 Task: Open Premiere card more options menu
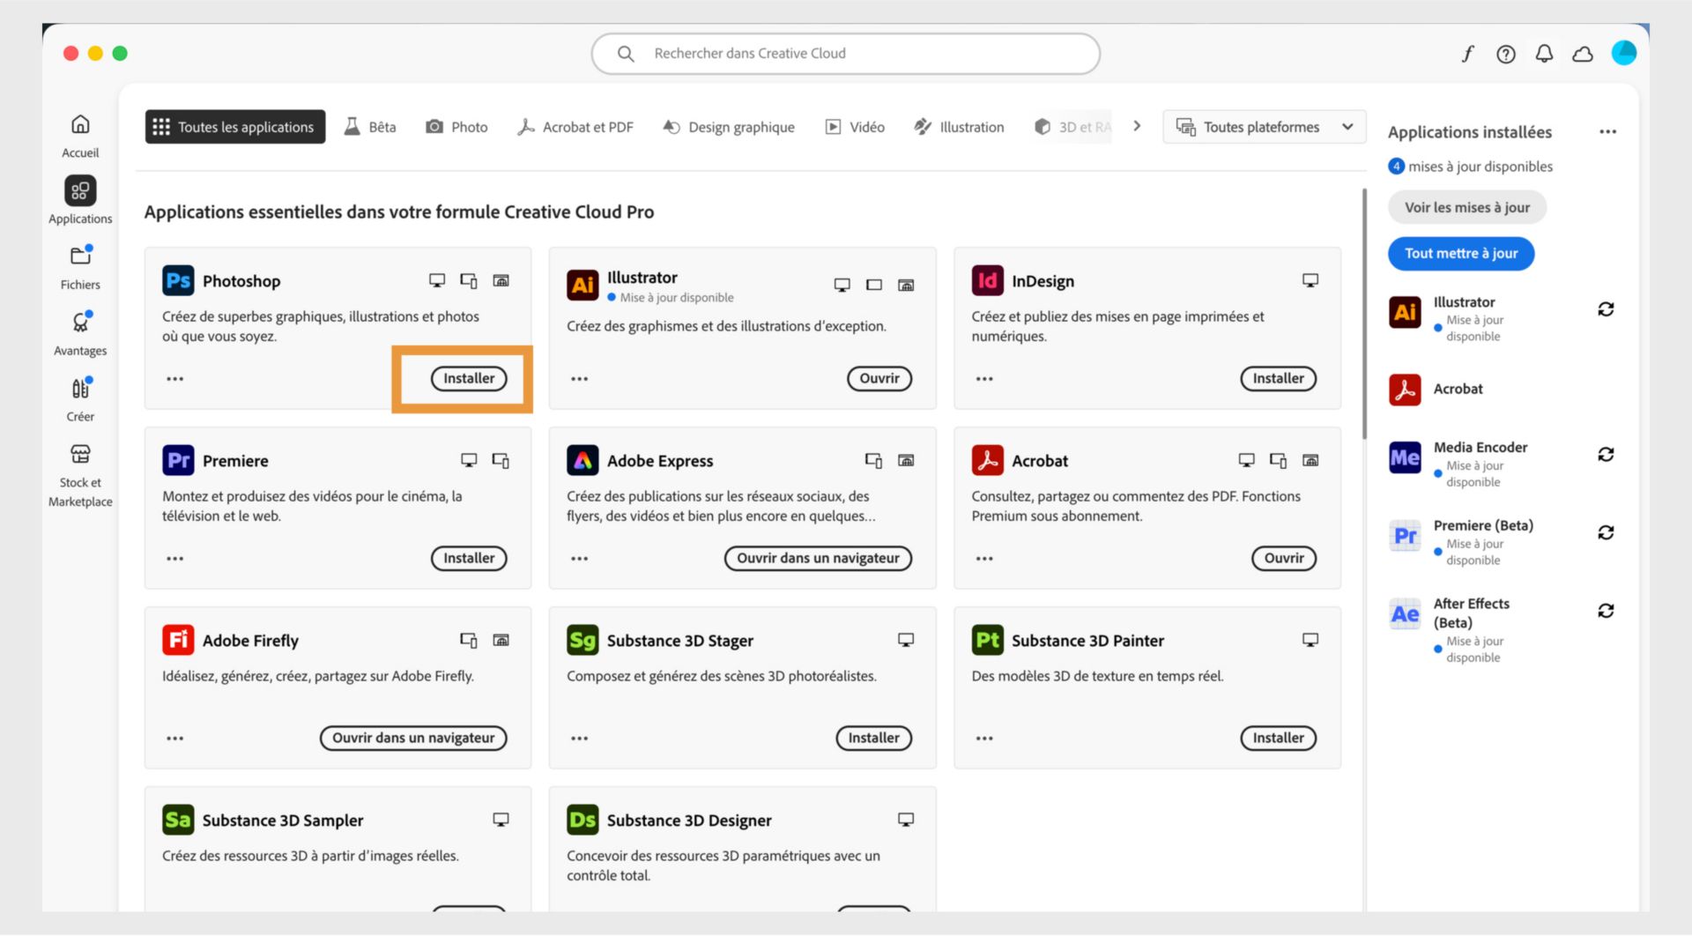coord(175,559)
